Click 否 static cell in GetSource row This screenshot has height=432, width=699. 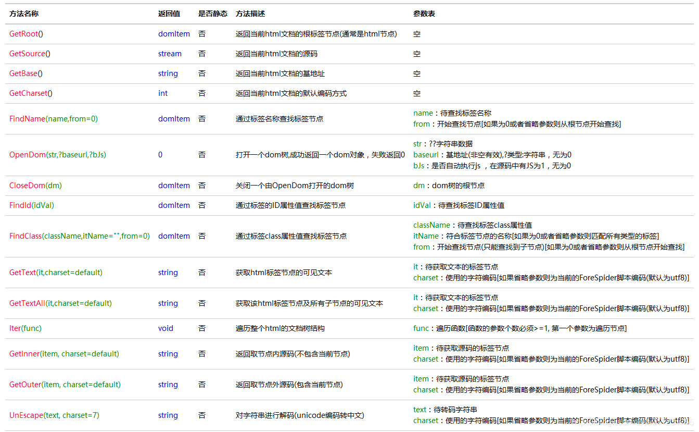(202, 54)
